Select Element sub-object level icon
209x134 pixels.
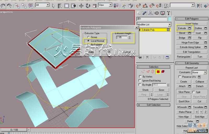click(x=163, y=72)
